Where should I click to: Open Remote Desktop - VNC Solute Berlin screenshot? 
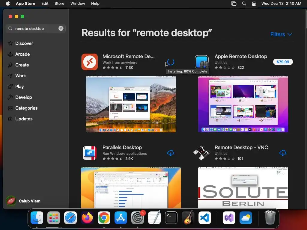[x=243, y=188]
